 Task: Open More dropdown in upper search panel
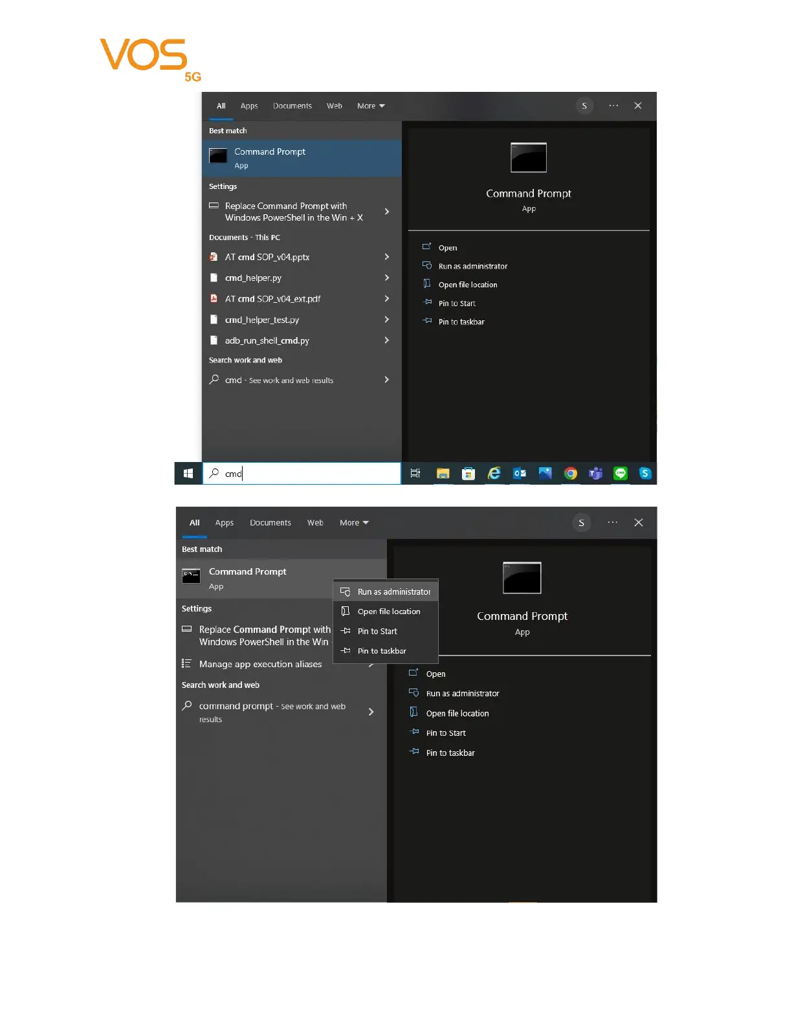[371, 106]
